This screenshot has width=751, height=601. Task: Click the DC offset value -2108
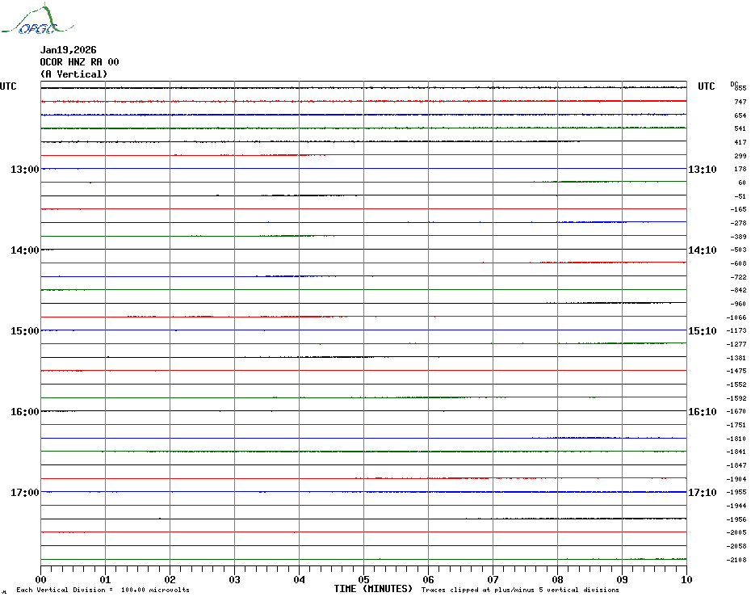tap(737, 560)
